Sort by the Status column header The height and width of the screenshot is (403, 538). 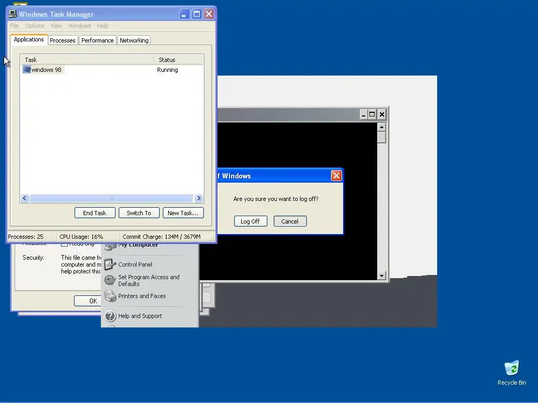coord(179,60)
